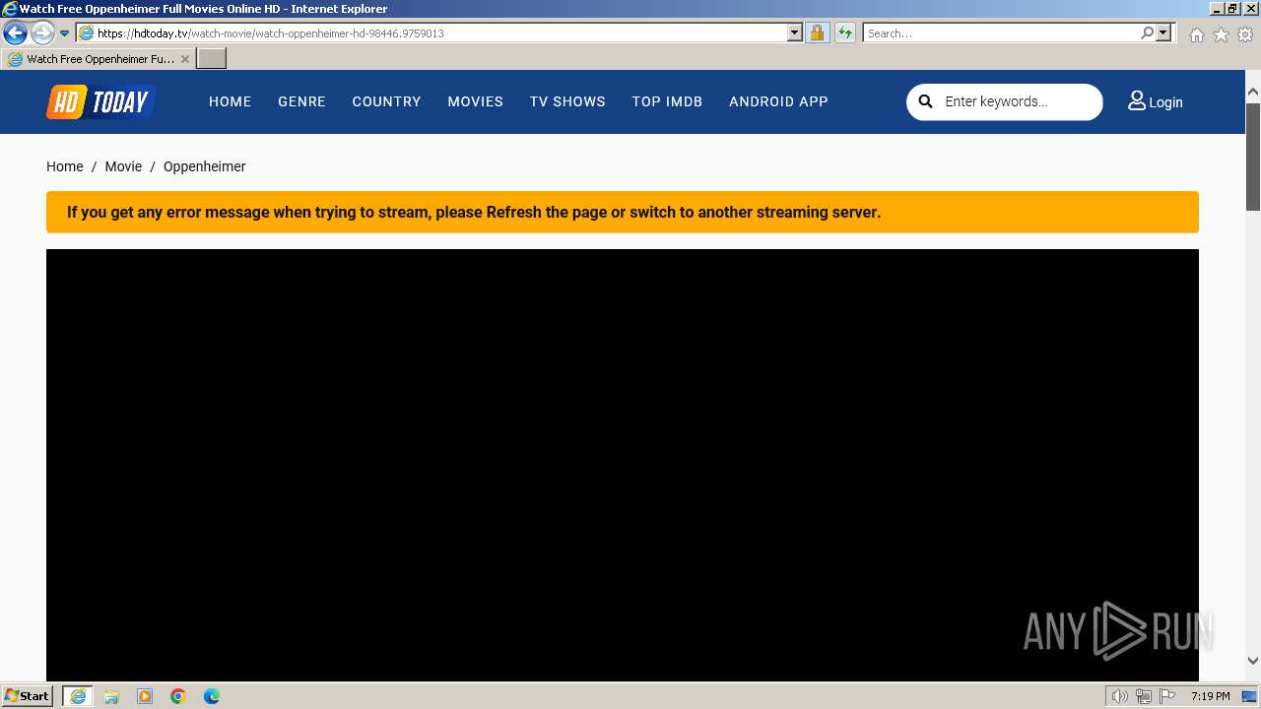Open the HOME menu item
Screen dimensions: 1261x709
(x=231, y=101)
